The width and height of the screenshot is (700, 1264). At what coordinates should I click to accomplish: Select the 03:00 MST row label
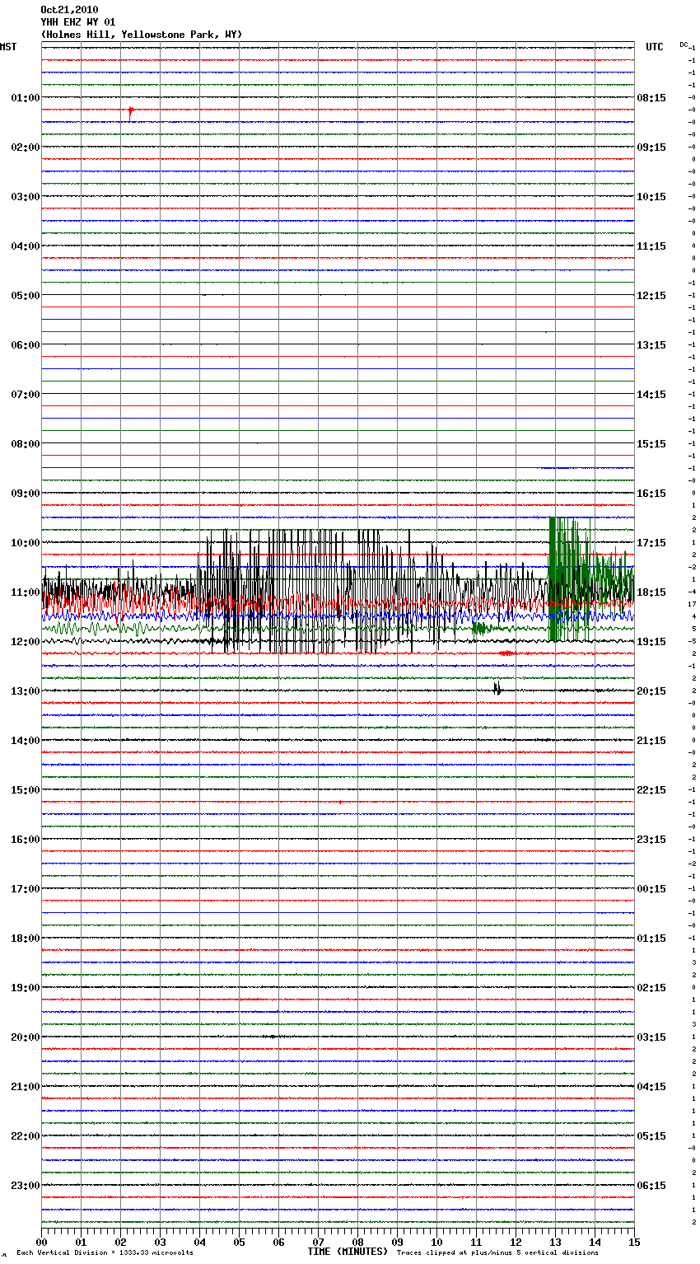(x=26, y=197)
